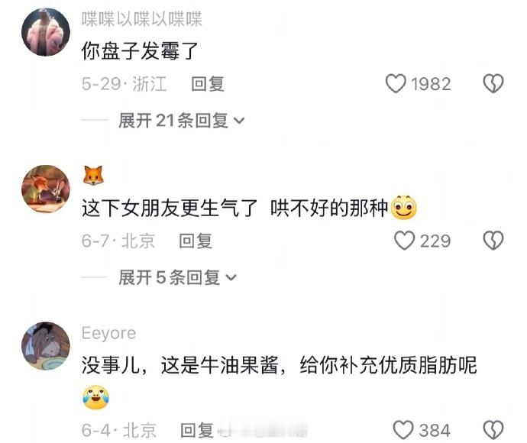Click chevron next to 21条回复
527x443 pixels.
239,121
